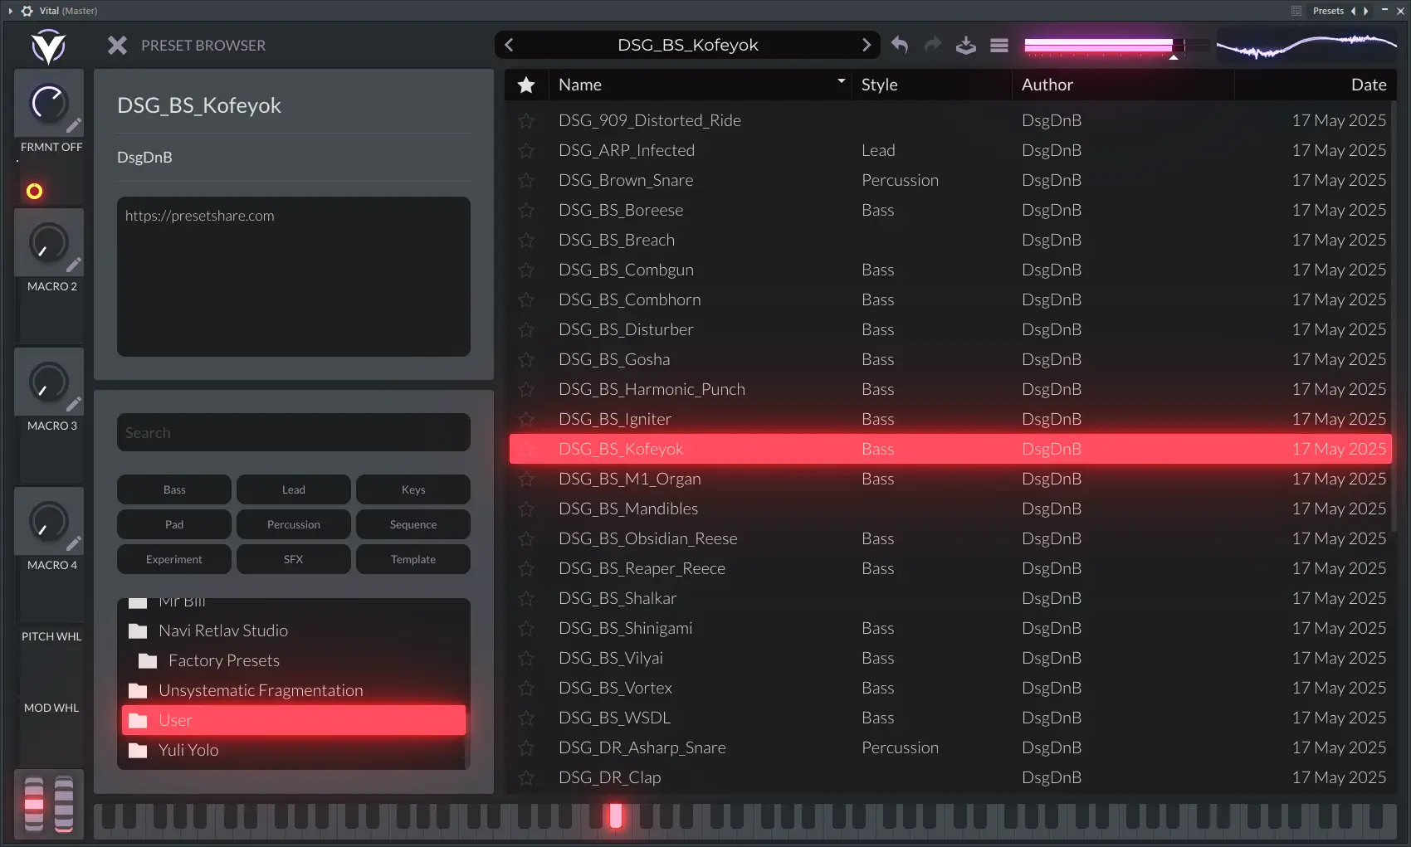This screenshot has height=847, width=1411.
Task: Click the MACRO 2 knob
Action: tap(48, 242)
